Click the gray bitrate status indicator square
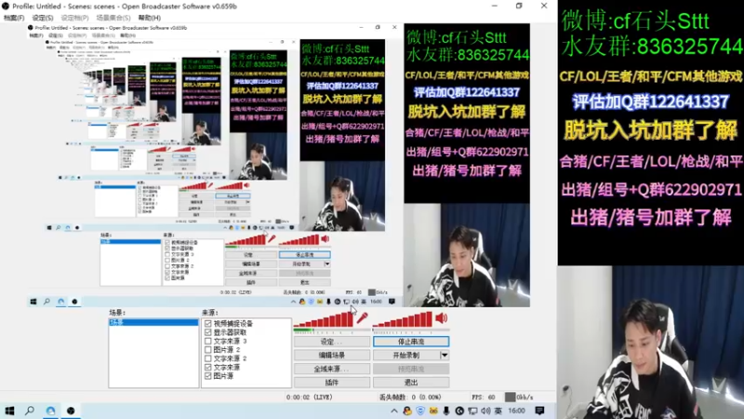Image resolution: width=744 pixels, height=419 pixels. 510,398
